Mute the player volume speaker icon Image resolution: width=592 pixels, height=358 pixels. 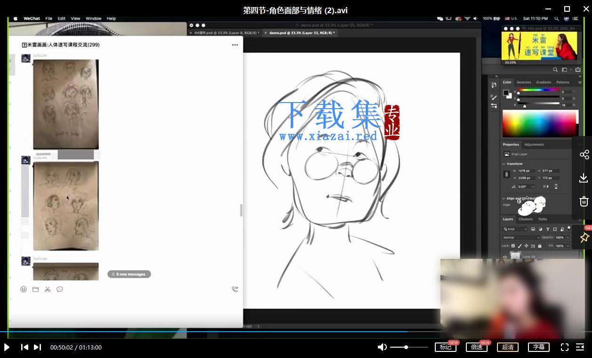pyautogui.click(x=382, y=347)
